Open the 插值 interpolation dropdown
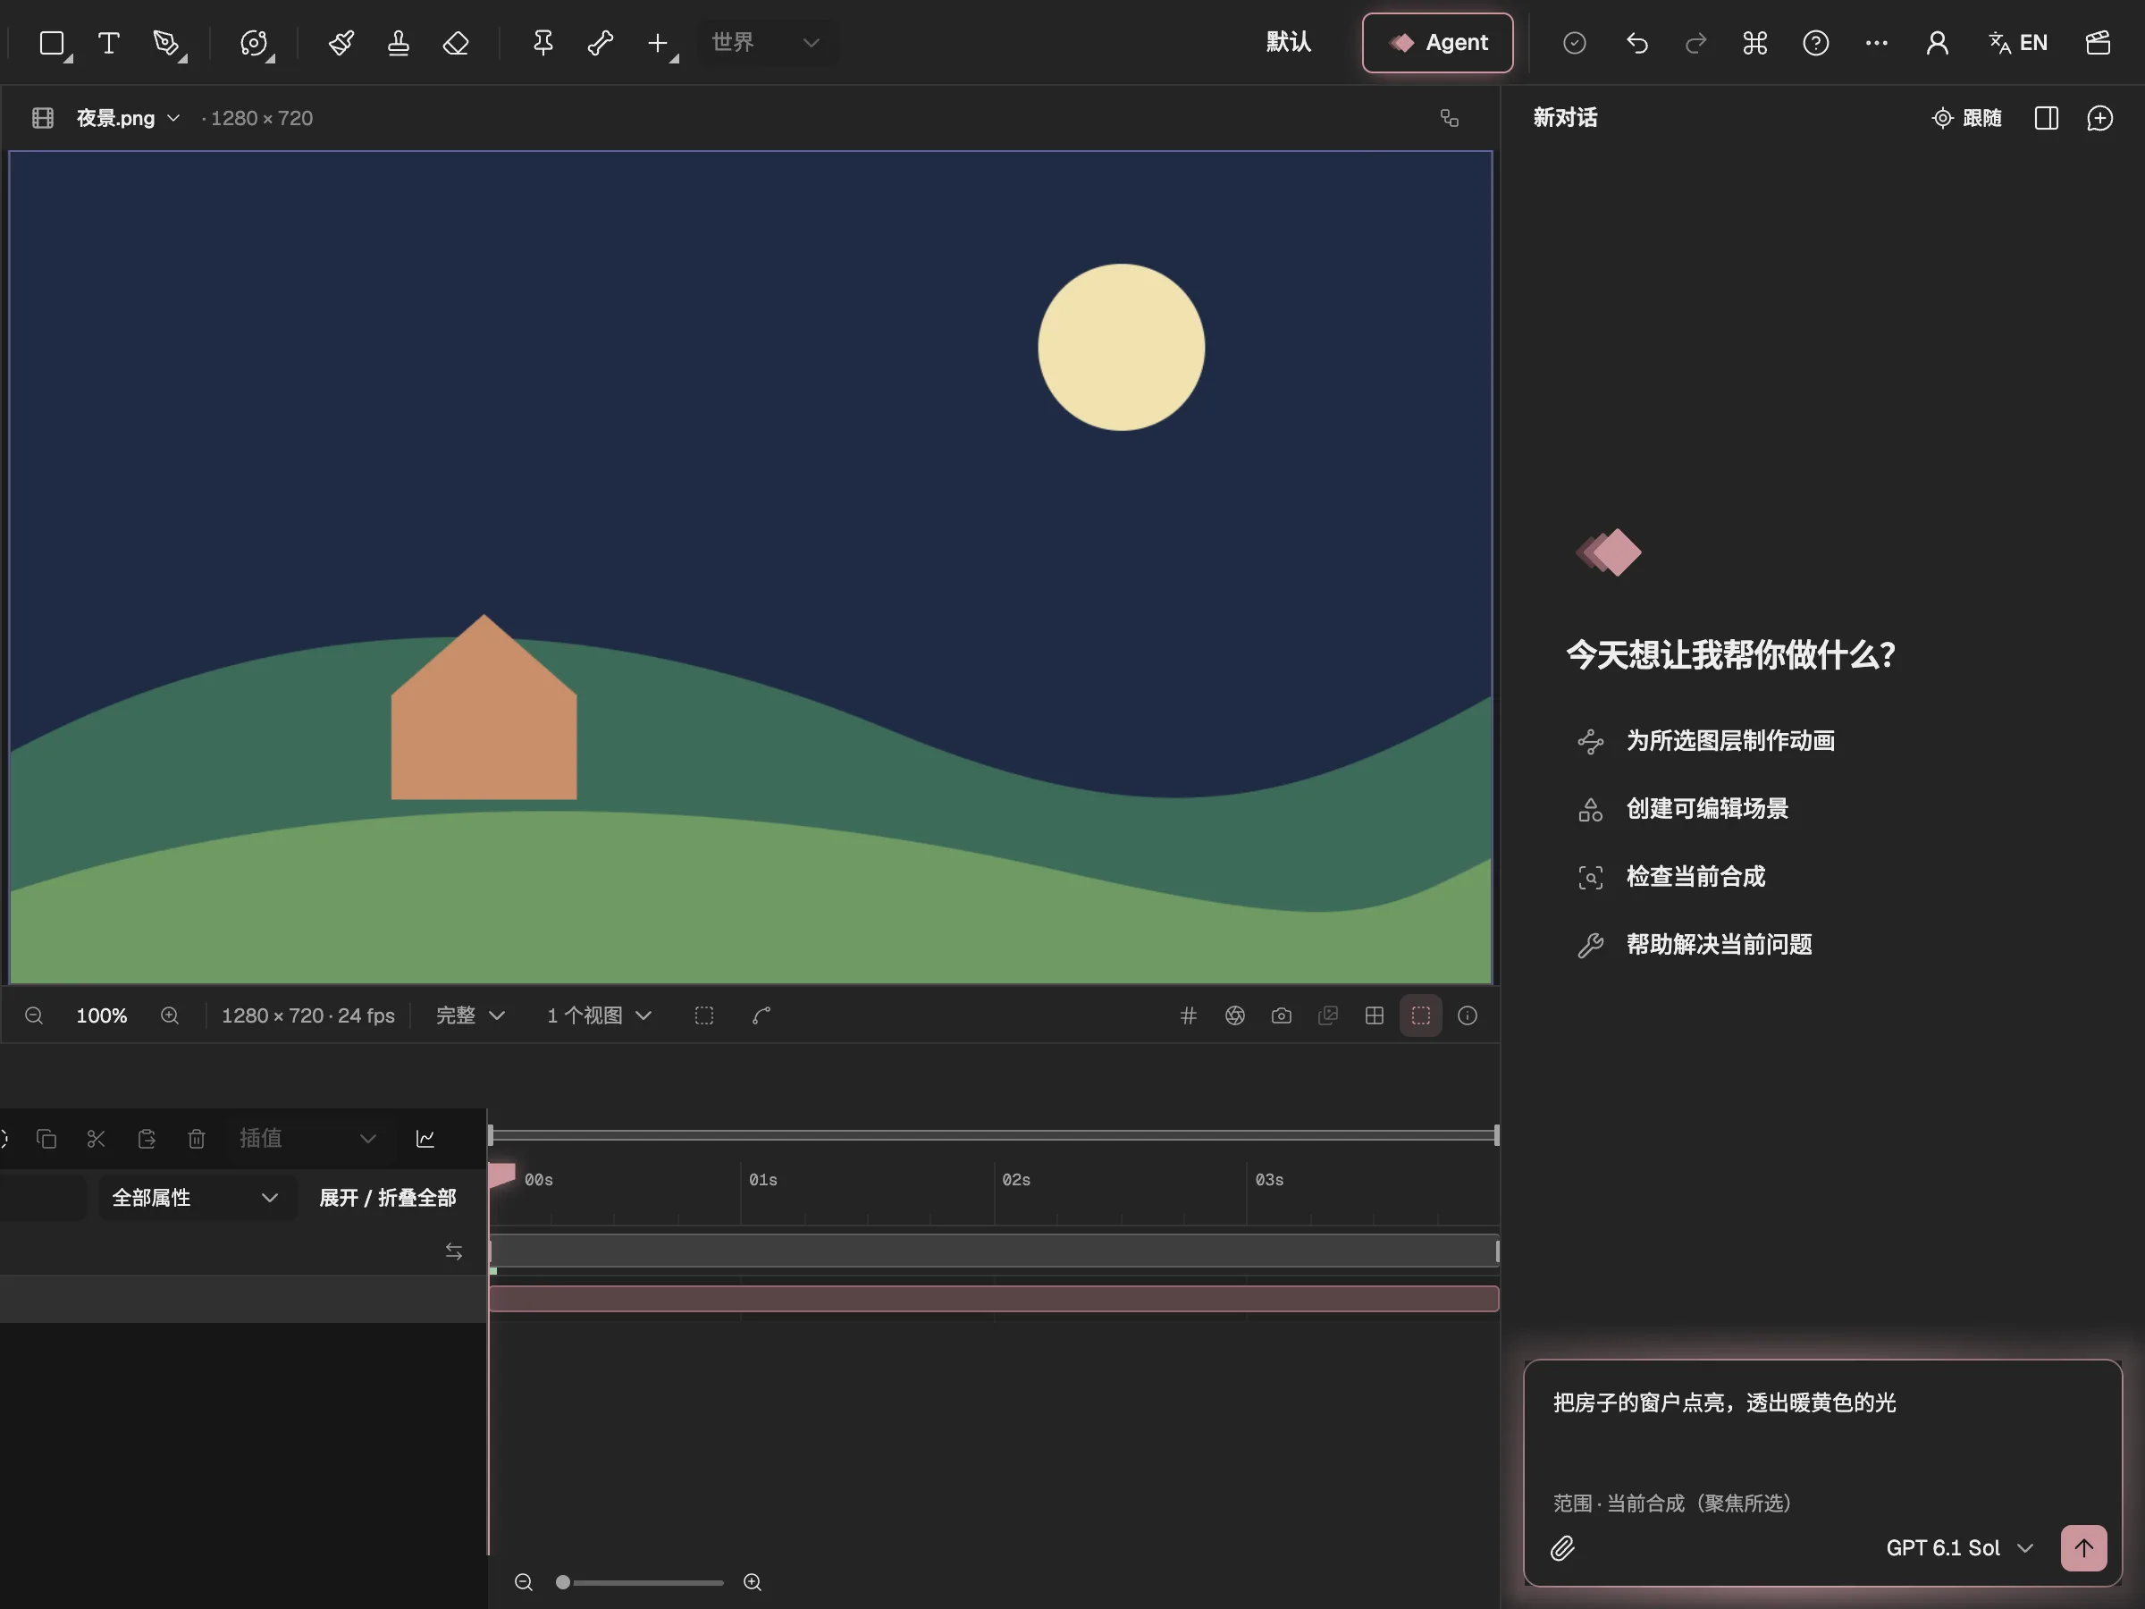The image size is (2145, 1609). pyautogui.click(x=307, y=1139)
